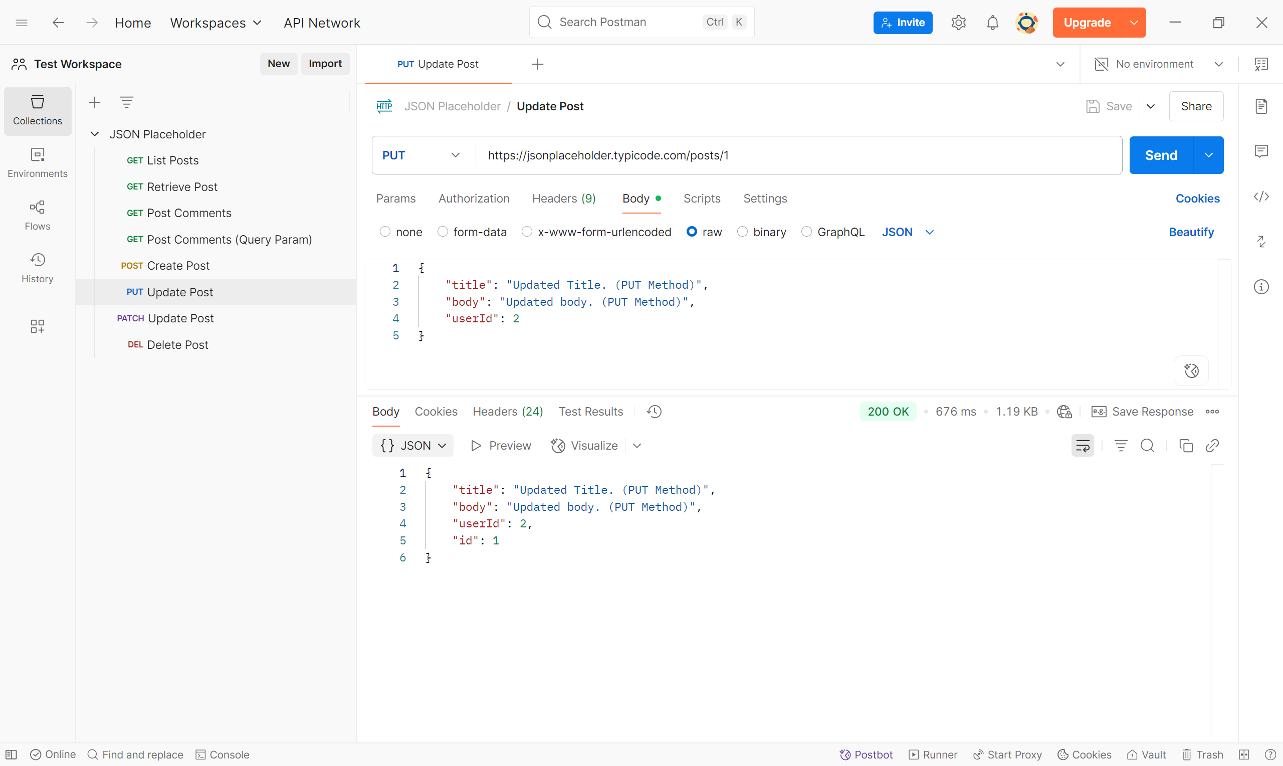
Task: Open new request tab with plus icon
Action: 538,64
